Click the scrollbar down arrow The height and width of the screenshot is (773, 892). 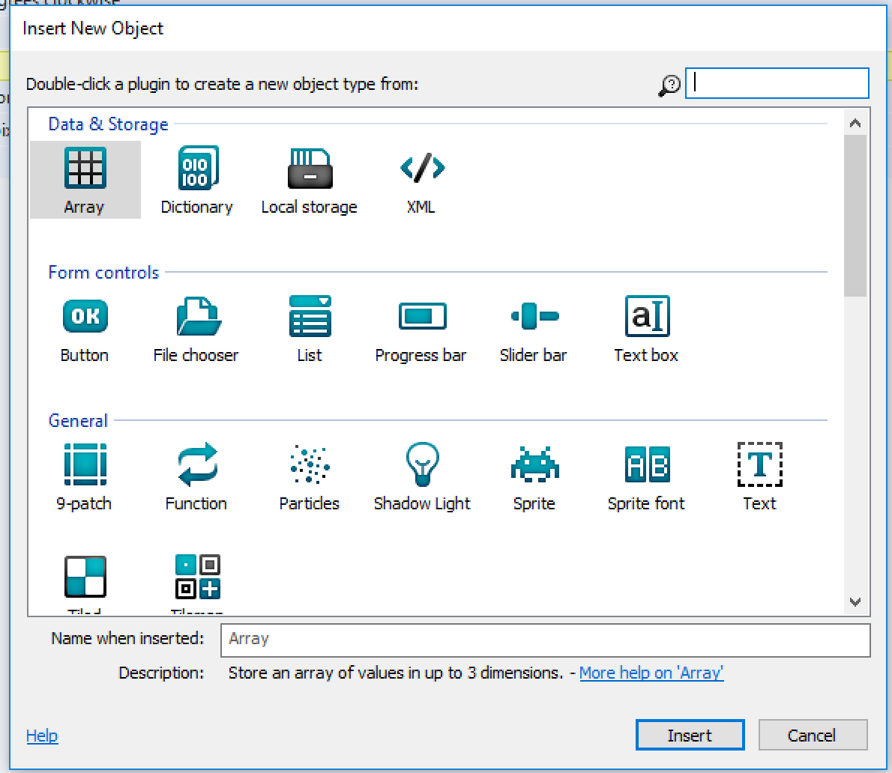click(x=855, y=601)
